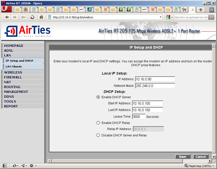Click the Relay IP Address field

click(x=148, y=129)
